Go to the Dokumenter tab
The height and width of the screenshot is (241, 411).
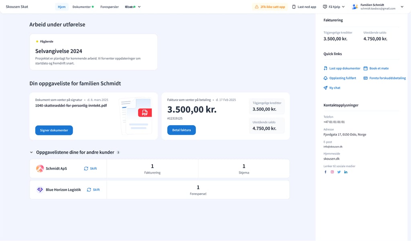pyautogui.click(x=81, y=7)
